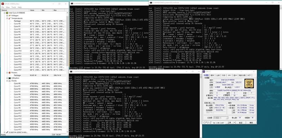Viewport: 282px width, 138px height.
Task: Click the HWMonitor red title bar icon
Action: pos(2,4)
